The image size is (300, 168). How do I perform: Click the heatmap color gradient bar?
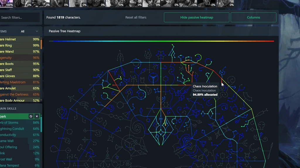pos(161,41)
